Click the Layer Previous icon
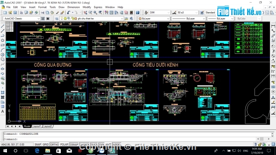The image size is (276, 155). (131, 19)
